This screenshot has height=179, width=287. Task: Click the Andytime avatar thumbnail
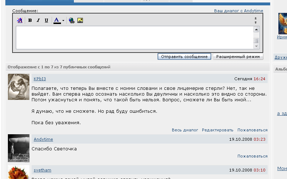[19, 148]
